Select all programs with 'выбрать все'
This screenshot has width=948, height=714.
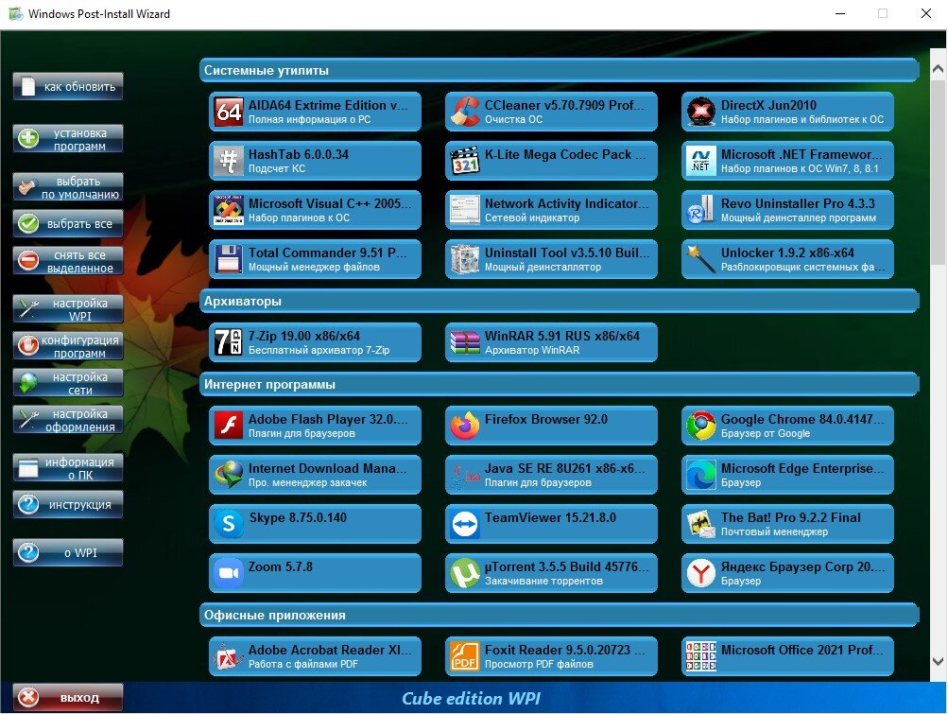(68, 224)
